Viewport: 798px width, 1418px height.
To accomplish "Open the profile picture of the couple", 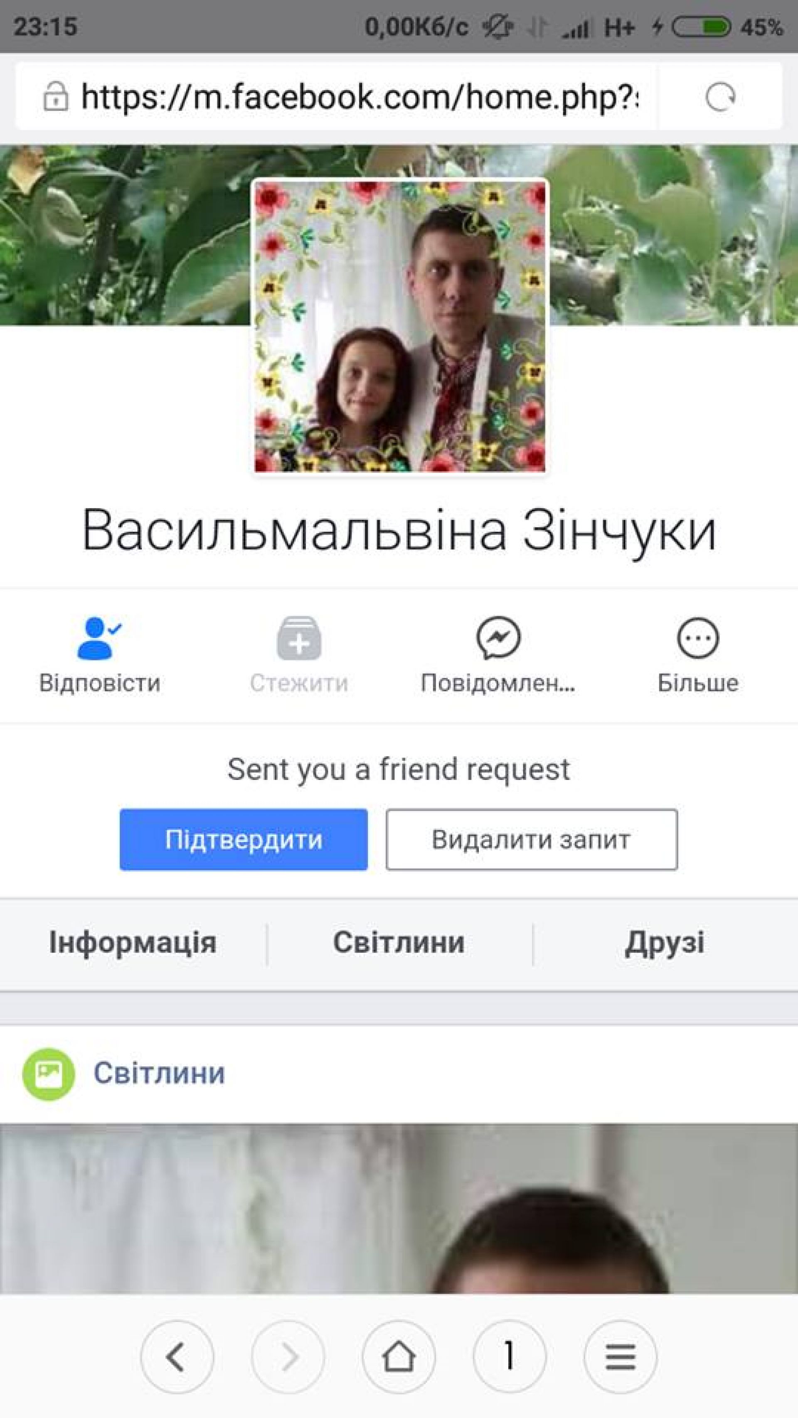I will coord(400,326).
